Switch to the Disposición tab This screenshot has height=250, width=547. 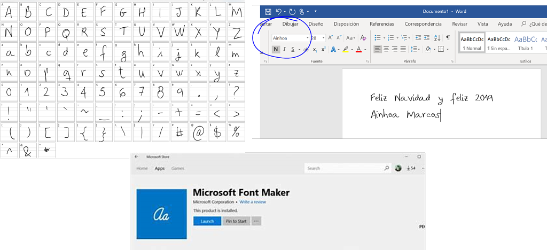346,24
